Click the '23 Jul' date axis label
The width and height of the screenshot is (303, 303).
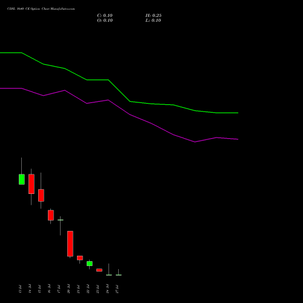[98, 289]
